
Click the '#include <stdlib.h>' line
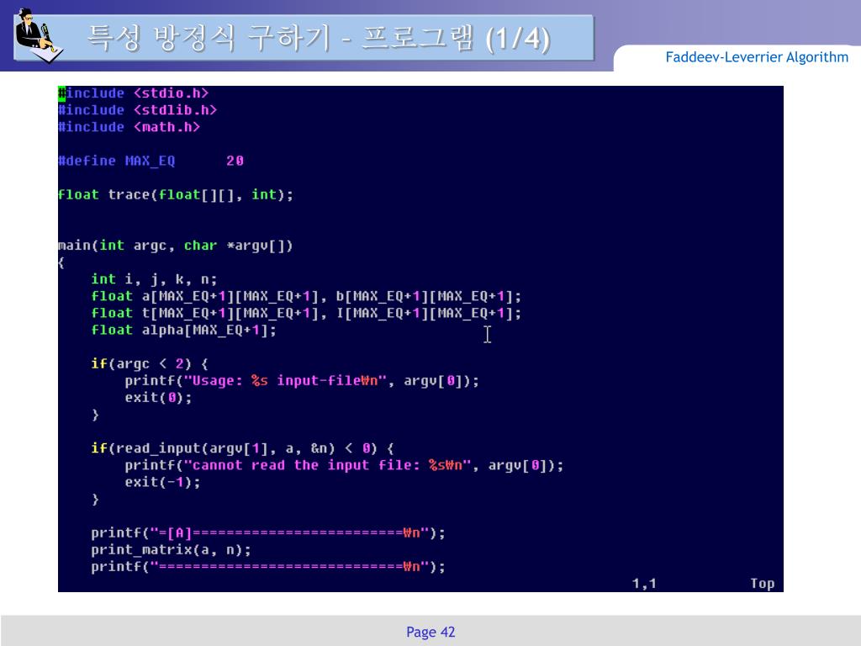click(x=138, y=110)
